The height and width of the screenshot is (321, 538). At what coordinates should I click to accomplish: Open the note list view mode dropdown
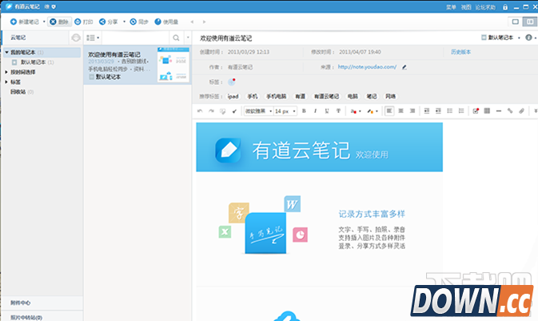(x=93, y=38)
